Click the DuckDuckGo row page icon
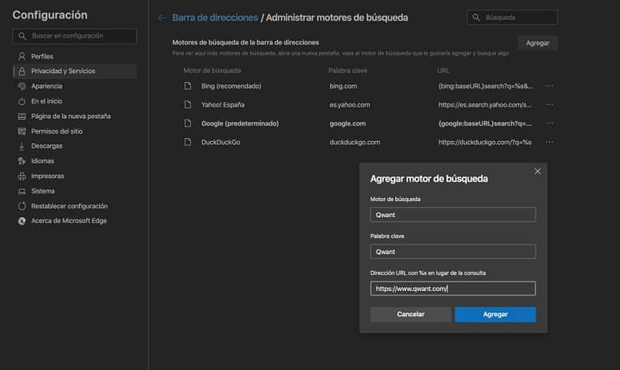620x370 pixels. [188, 142]
